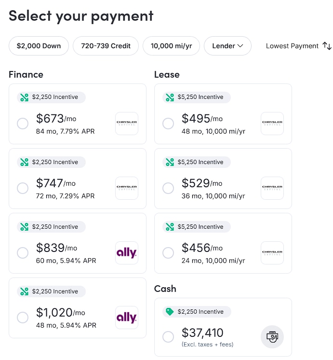Click the Chrysler Capital logo on $673/mo finance

[x=127, y=124]
